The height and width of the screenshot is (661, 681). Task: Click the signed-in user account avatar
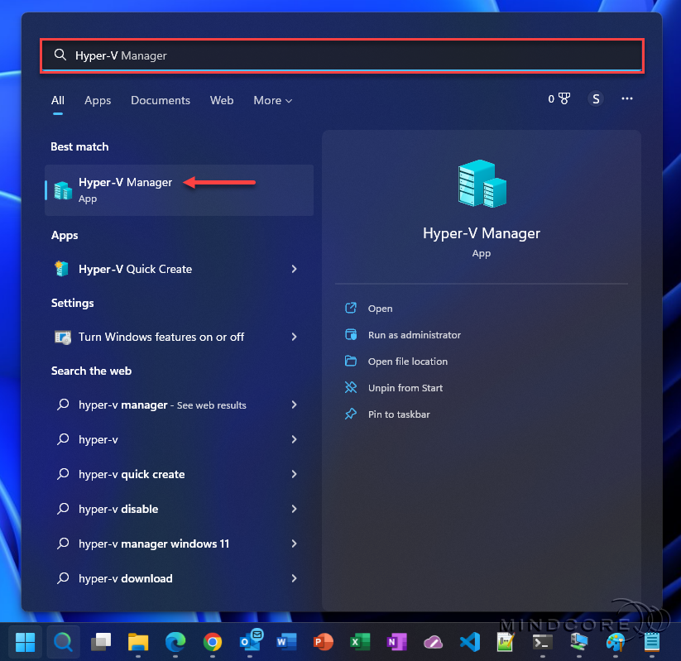pos(596,98)
